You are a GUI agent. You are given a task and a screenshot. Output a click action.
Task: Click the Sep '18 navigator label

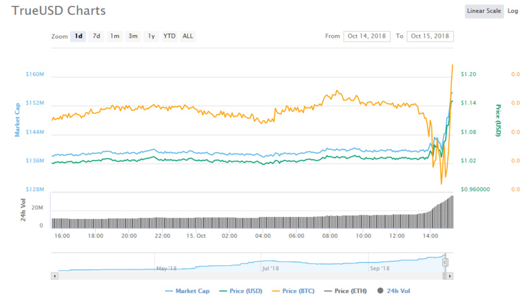coord(380,268)
